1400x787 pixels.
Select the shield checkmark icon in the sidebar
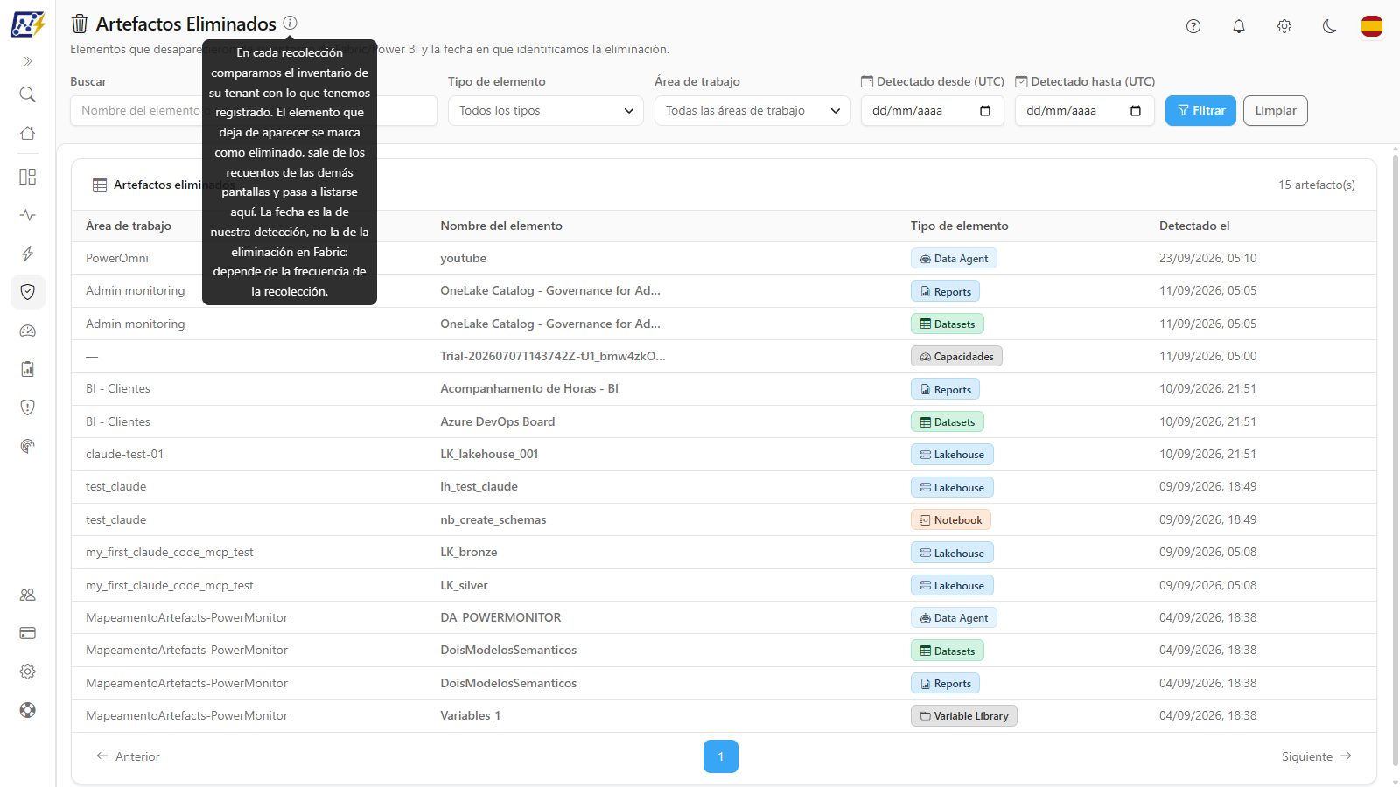point(28,292)
